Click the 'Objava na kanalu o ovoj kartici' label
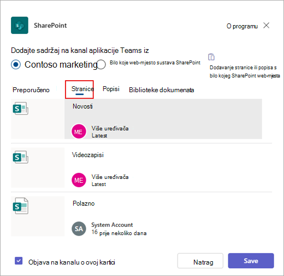 pos(72,262)
